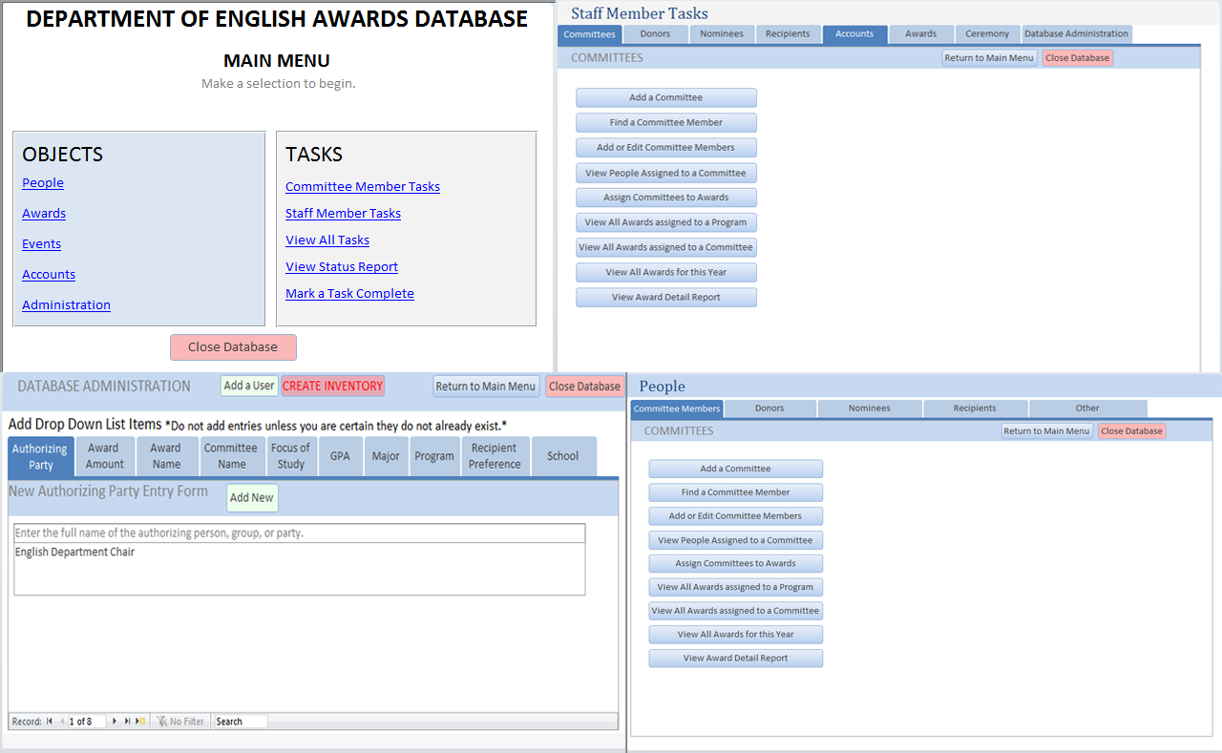Create a new blank record
1222x753 pixels.
[139, 722]
